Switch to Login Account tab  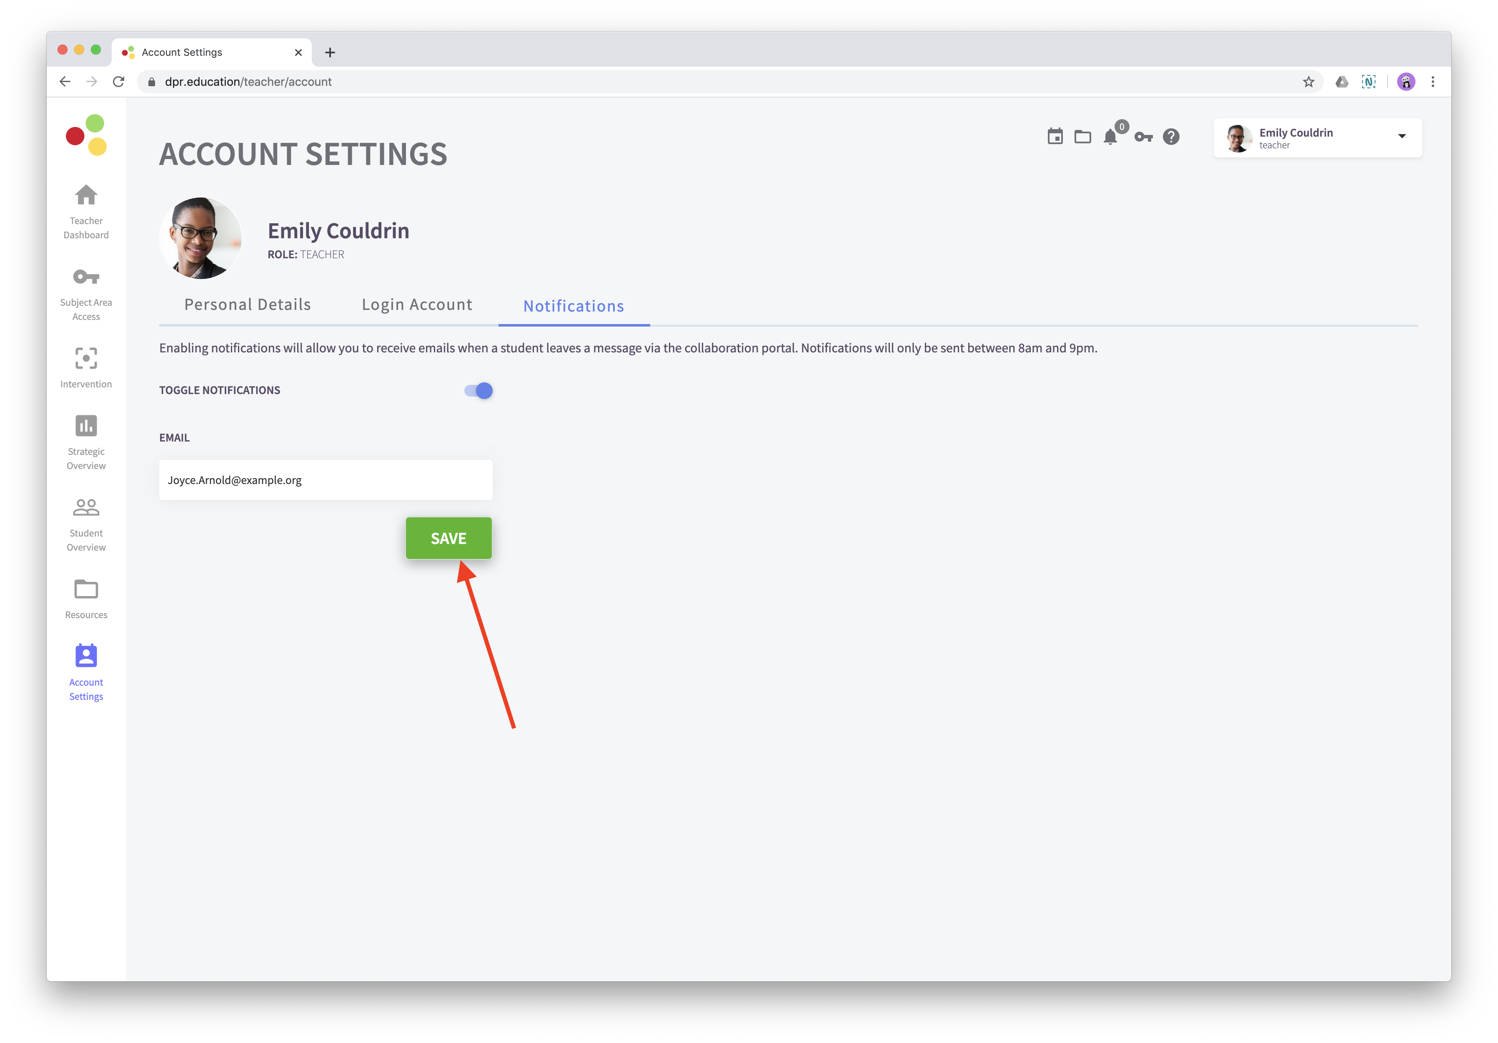tap(417, 305)
